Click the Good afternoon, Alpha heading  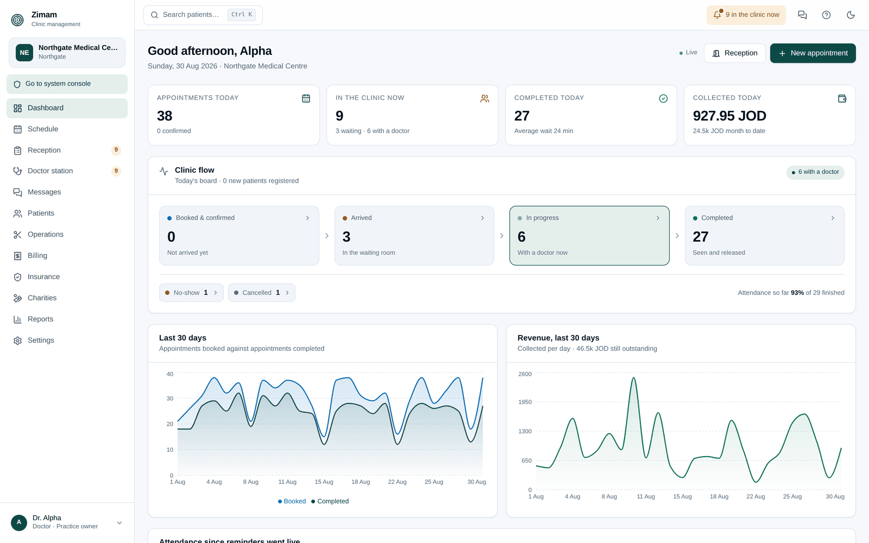pyautogui.click(x=210, y=51)
